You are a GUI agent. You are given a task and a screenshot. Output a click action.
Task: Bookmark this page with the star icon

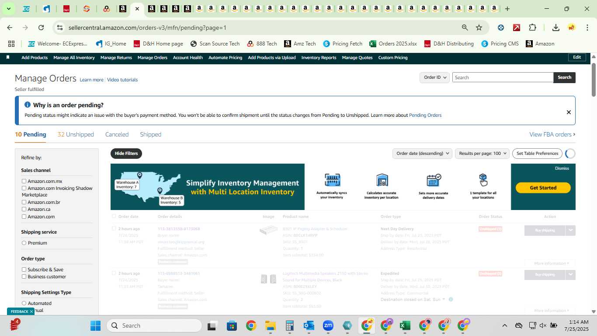[x=479, y=28]
